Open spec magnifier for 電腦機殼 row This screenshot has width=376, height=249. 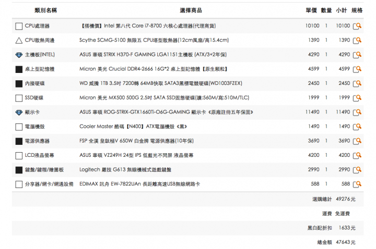(357, 127)
